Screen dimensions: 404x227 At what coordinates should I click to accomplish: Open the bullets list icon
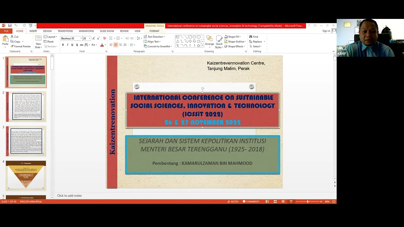[111, 38]
